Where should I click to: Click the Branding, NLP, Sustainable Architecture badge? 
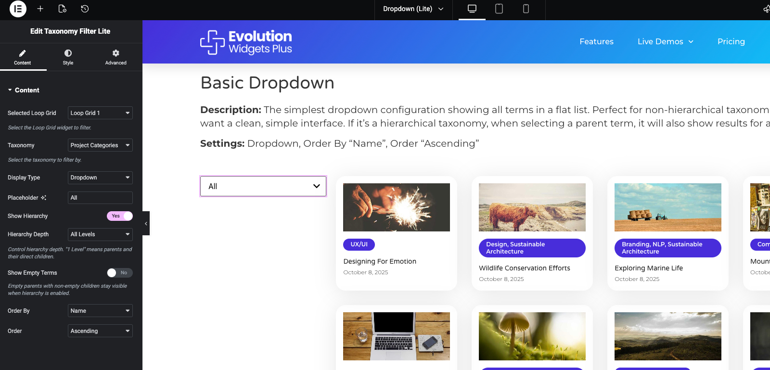[668, 248]
